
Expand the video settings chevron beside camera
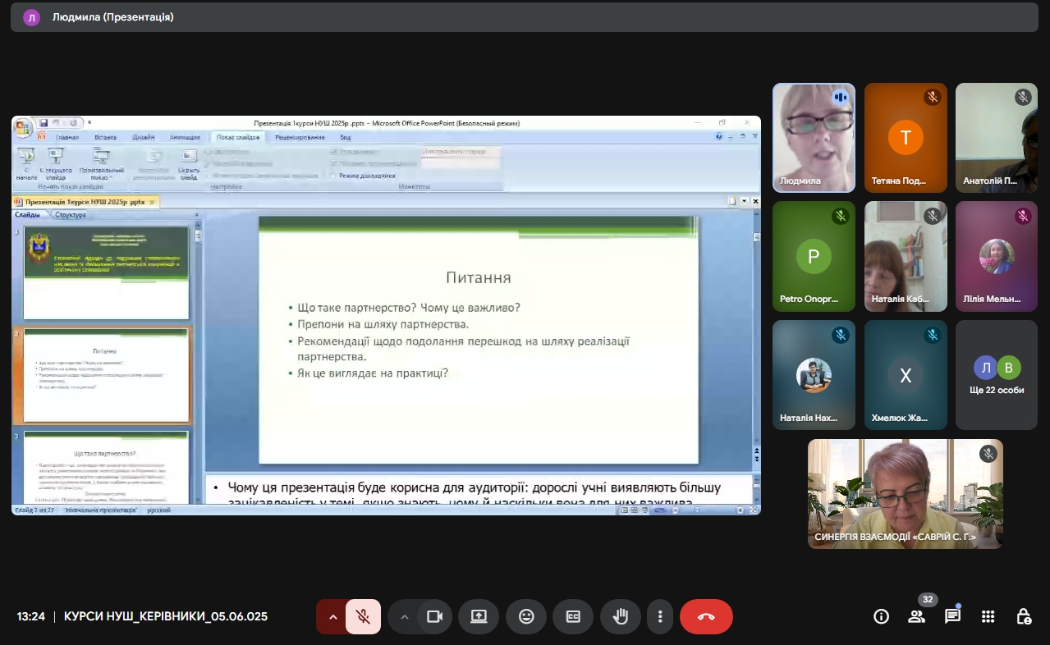click(x=403, y=616)
